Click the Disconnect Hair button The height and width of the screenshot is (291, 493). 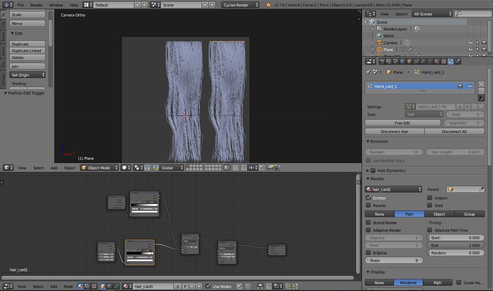point(395,132)
